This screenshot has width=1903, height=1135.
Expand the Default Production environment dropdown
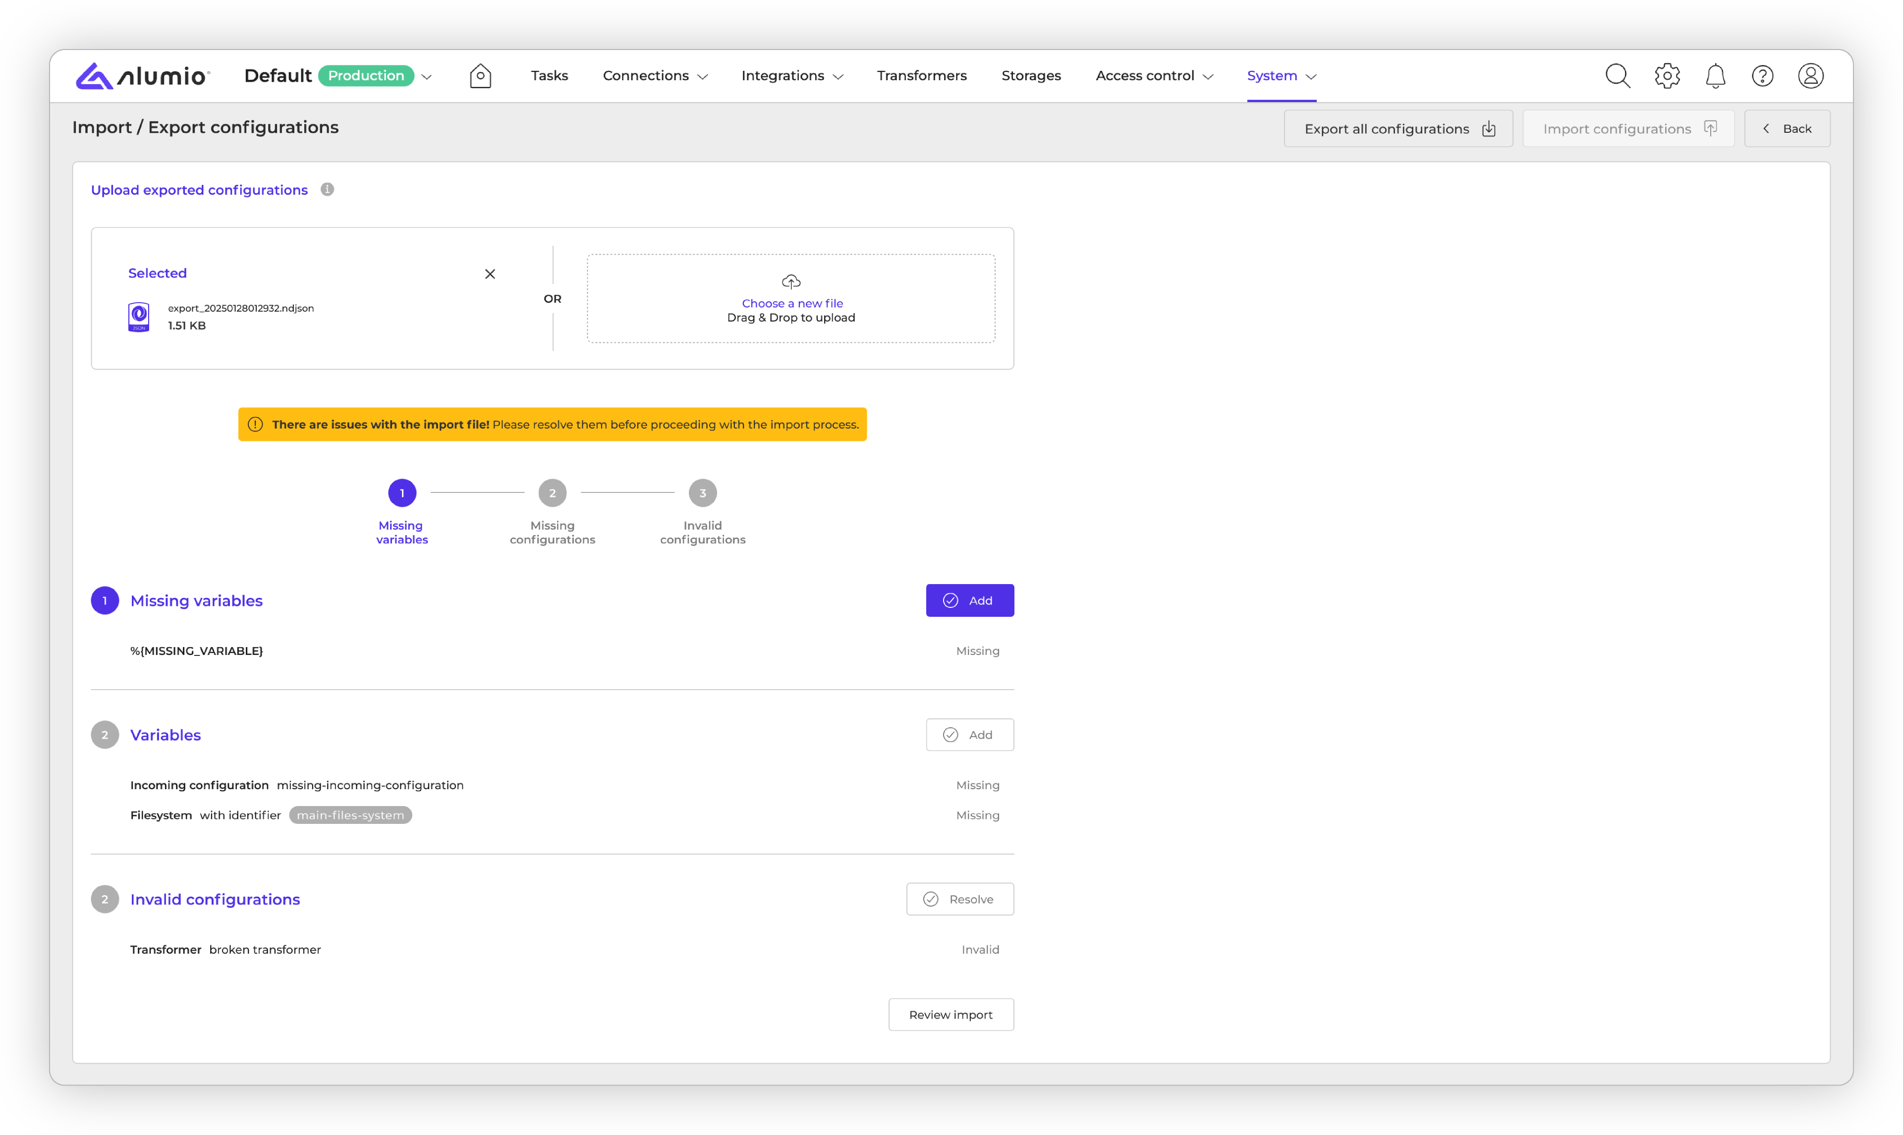coord(427,76)
